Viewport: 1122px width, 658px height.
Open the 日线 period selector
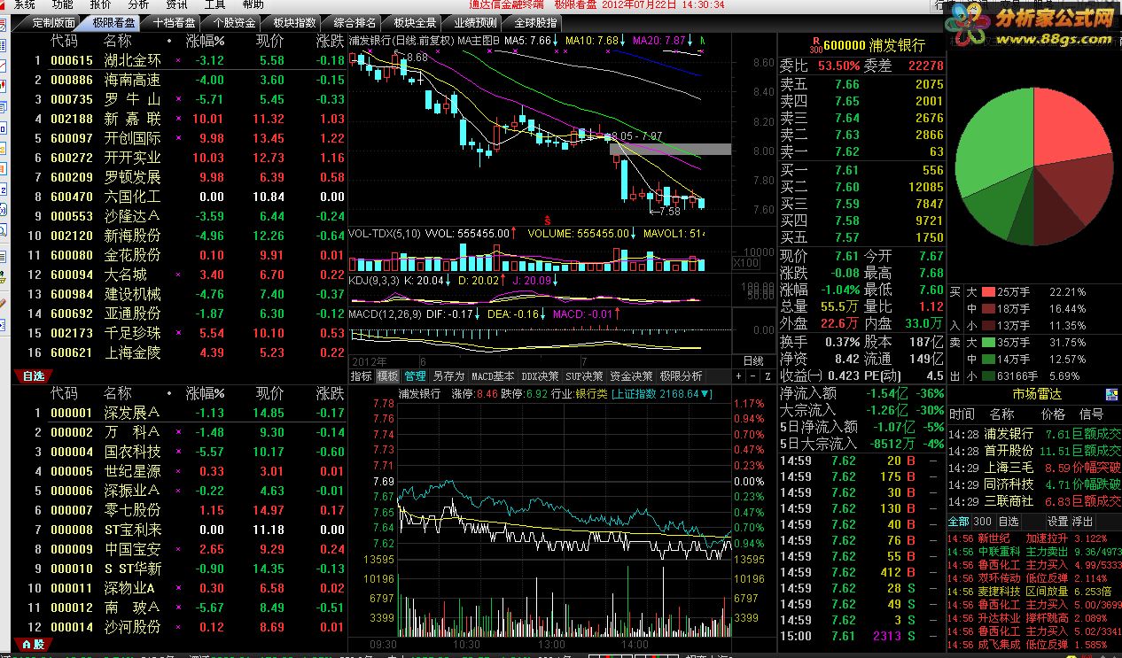tap(752, 361)
